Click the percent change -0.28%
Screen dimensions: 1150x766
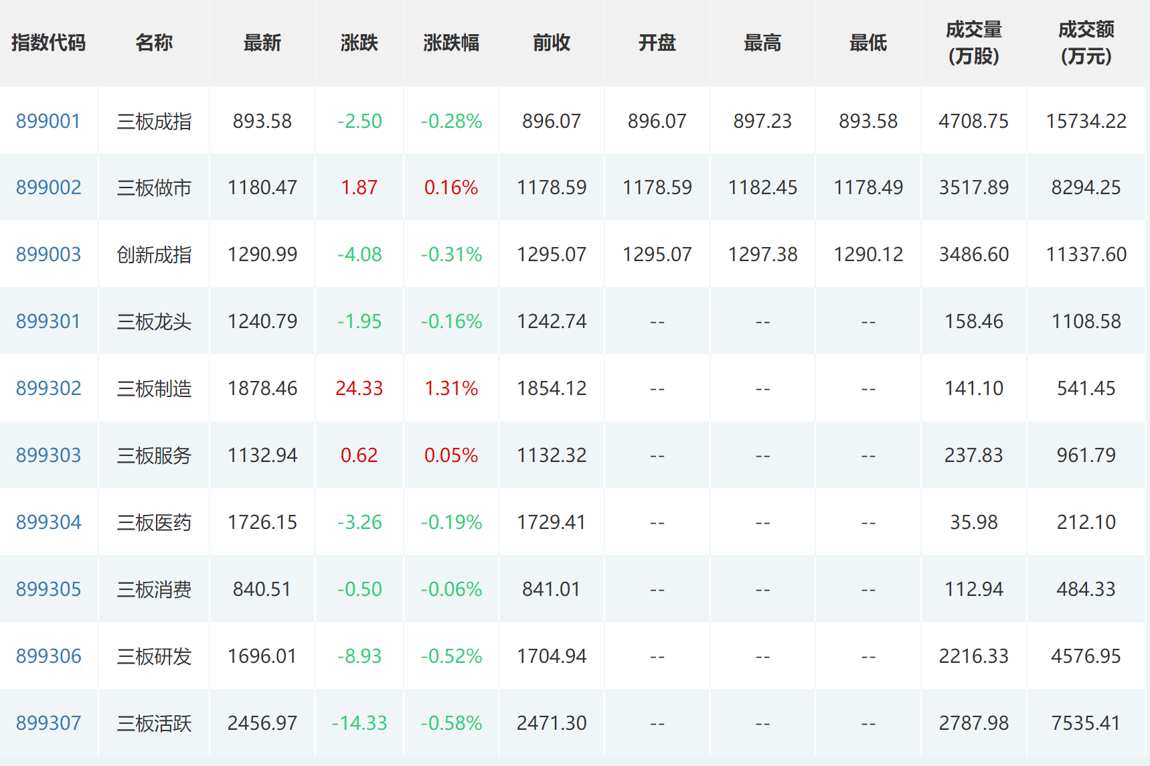click(x=451, y=121)
